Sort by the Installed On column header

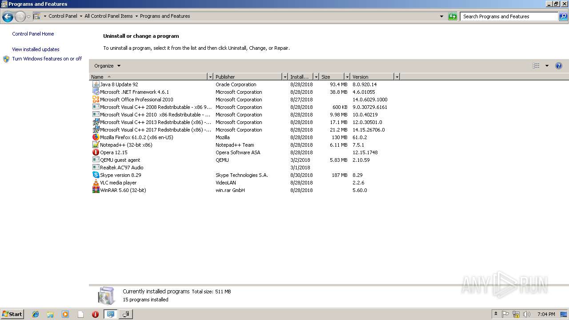[301, 77]
